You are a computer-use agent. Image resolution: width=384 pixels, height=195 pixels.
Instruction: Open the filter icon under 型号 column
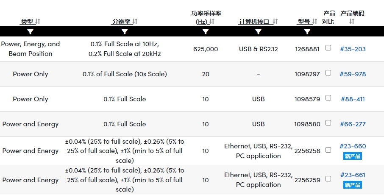[x=307, y=32]
